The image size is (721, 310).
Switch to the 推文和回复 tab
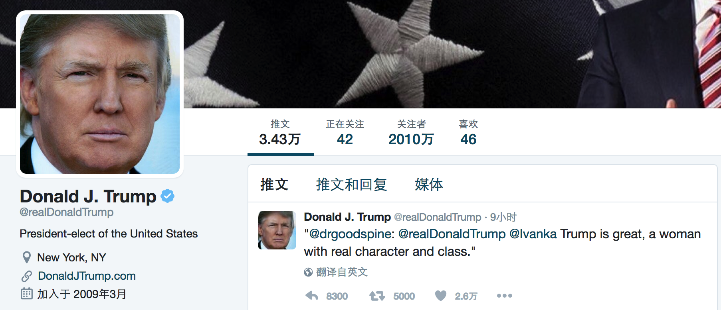click(x=352, y=184)
